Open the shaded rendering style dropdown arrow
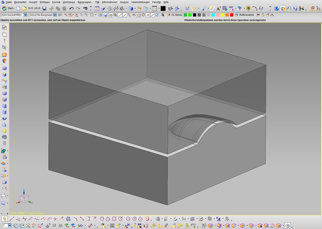 pyautogui.click(x=135, y=8)
